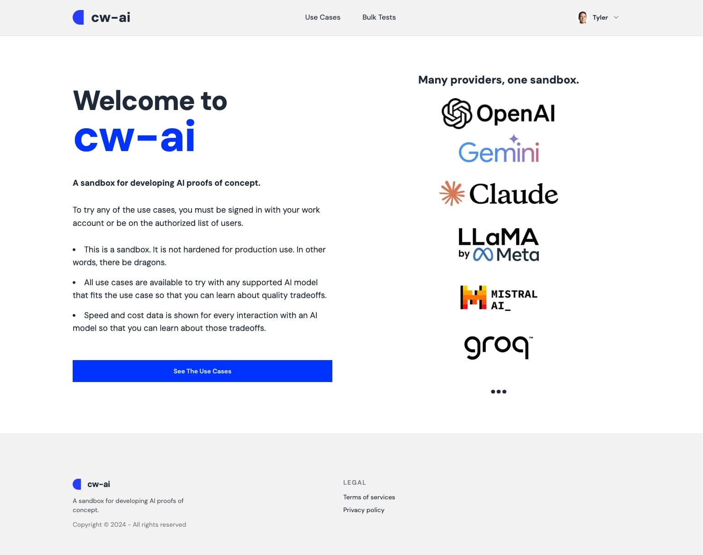Click the 'Many providers, one sandbox.' heading
This screenshot has width=703, height=555.
click(499, 80)
